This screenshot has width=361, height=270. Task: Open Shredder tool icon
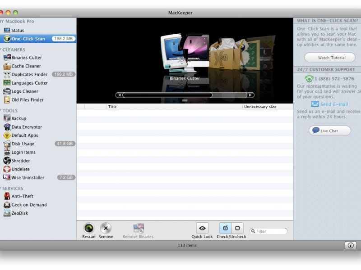pos(7,161)
